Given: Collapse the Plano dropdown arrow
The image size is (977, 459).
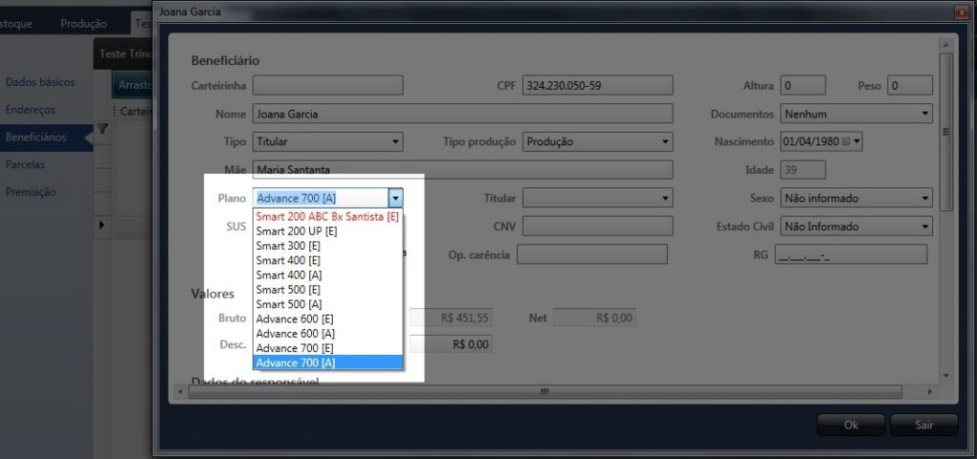Looking at the screenshot, I should pyautogui.click(x=396, y=198).
